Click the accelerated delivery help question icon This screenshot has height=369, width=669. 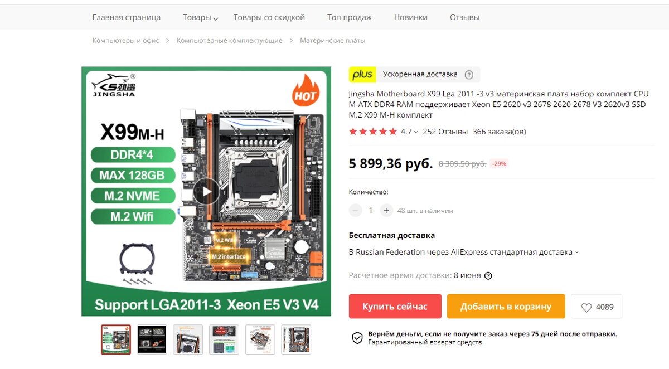click(x=469, y=75)
